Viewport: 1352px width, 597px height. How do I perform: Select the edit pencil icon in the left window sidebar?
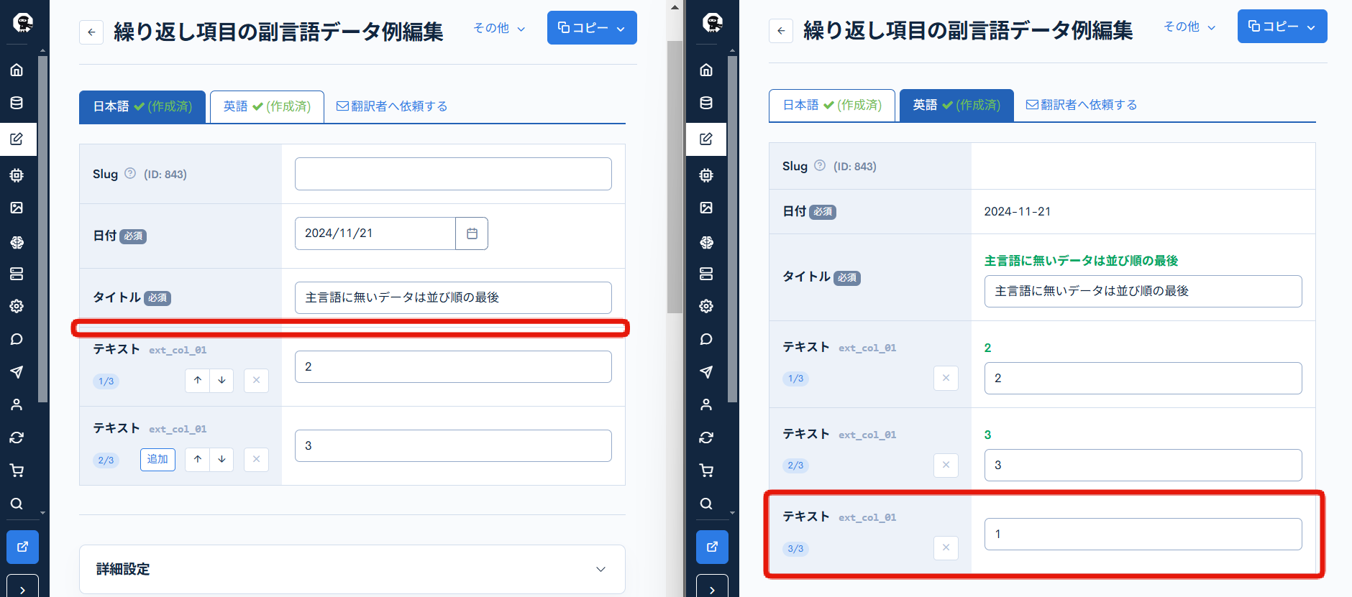(17, 139)
